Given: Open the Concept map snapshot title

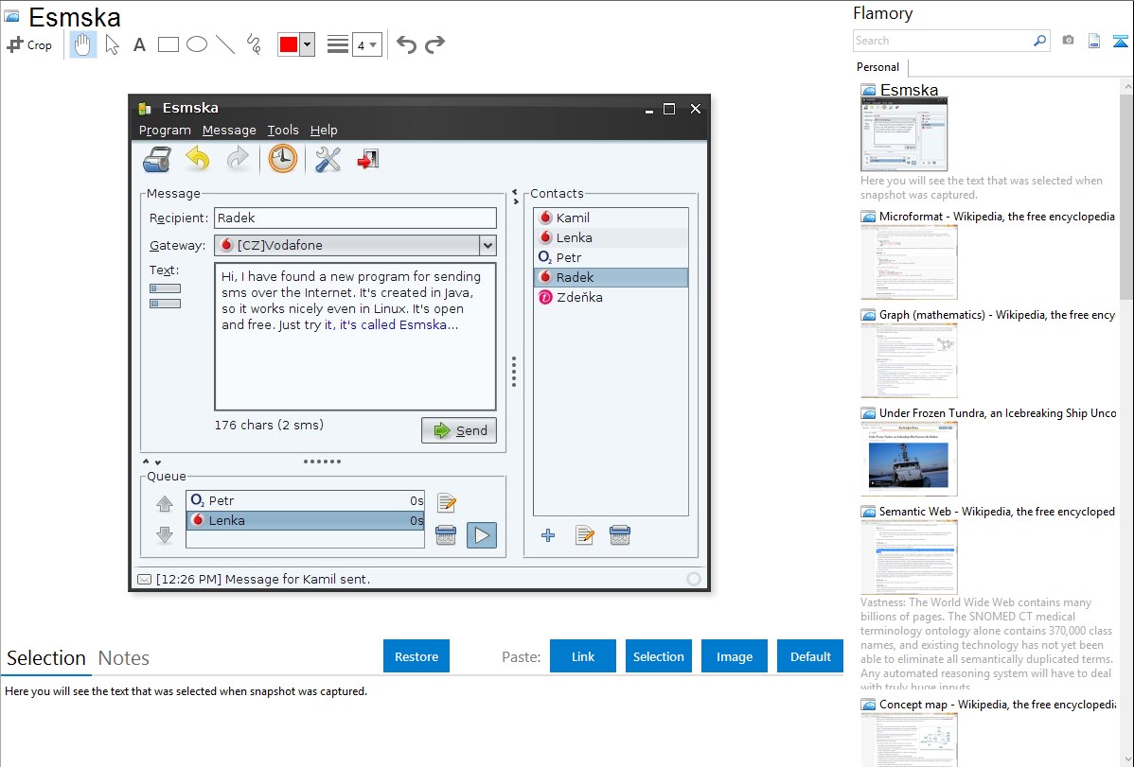Looking at the screenshot, I should 997,705.
